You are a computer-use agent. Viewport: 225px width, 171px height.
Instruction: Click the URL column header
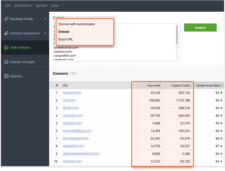(65, 85)
